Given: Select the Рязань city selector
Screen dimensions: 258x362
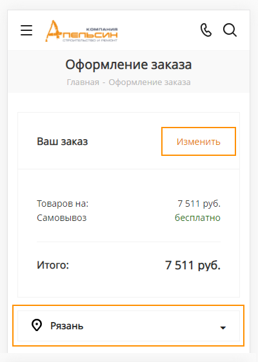Looking at the screenshot, I should click(128, 326).
